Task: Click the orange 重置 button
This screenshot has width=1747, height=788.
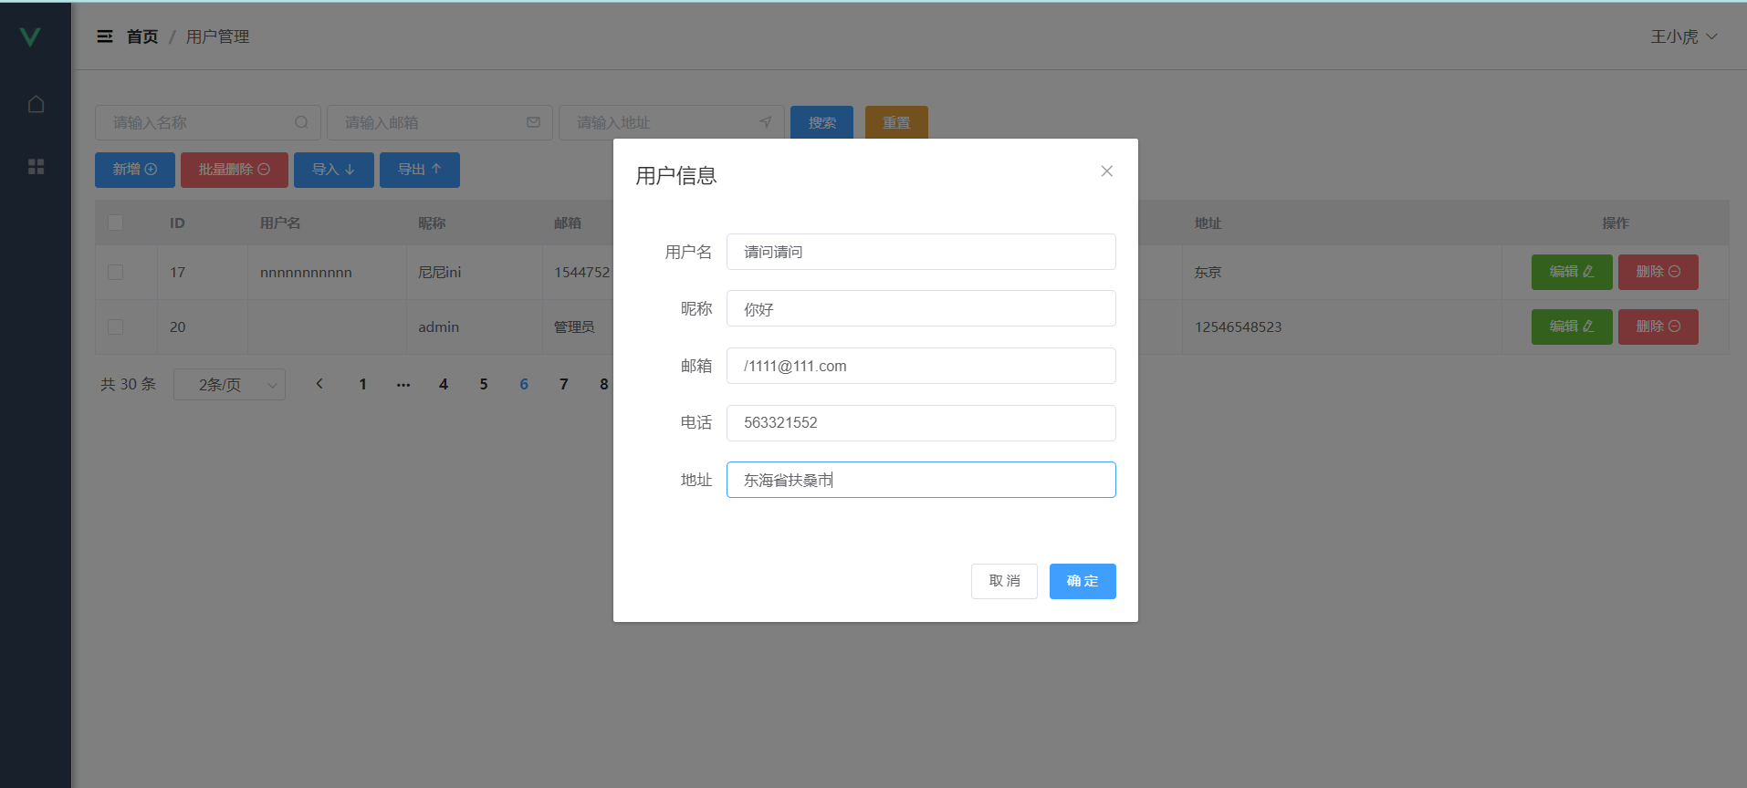Action: 896,122
